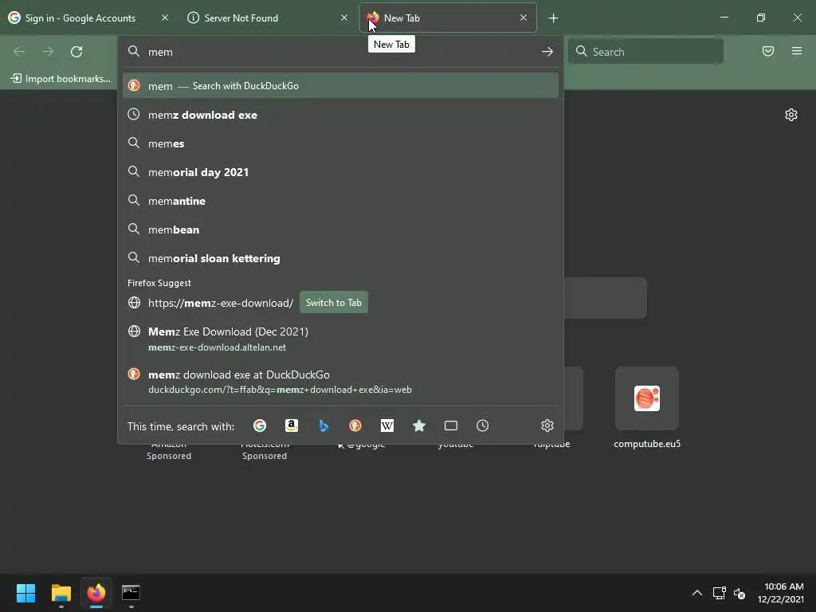Click the Switch to Tab button
This screenshot has height=612, width=816.
(334, 302)
